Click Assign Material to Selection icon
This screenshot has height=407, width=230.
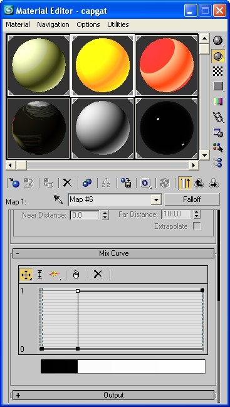coord(48,183)
